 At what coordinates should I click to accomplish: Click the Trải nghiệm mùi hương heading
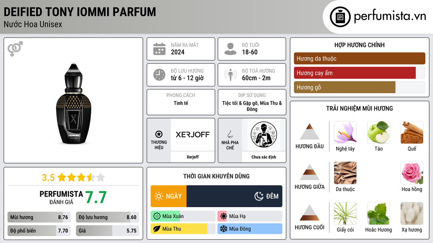(x=359, y=108)
